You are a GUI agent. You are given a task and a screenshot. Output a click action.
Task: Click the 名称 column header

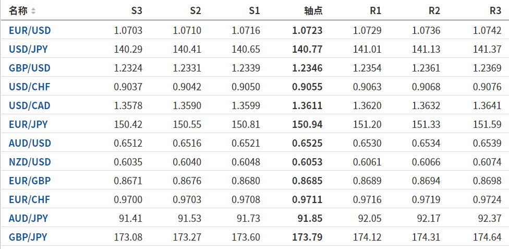[18, 11]
